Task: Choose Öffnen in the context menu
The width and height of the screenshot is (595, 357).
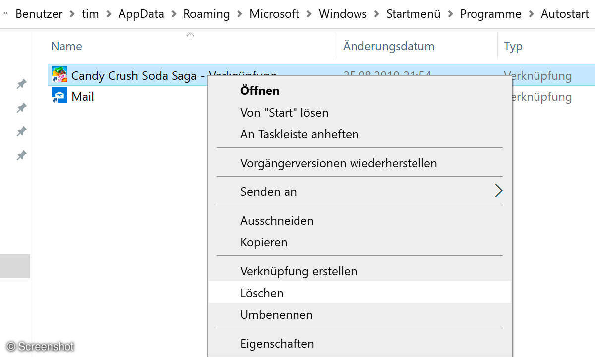Action: point(360,91)
